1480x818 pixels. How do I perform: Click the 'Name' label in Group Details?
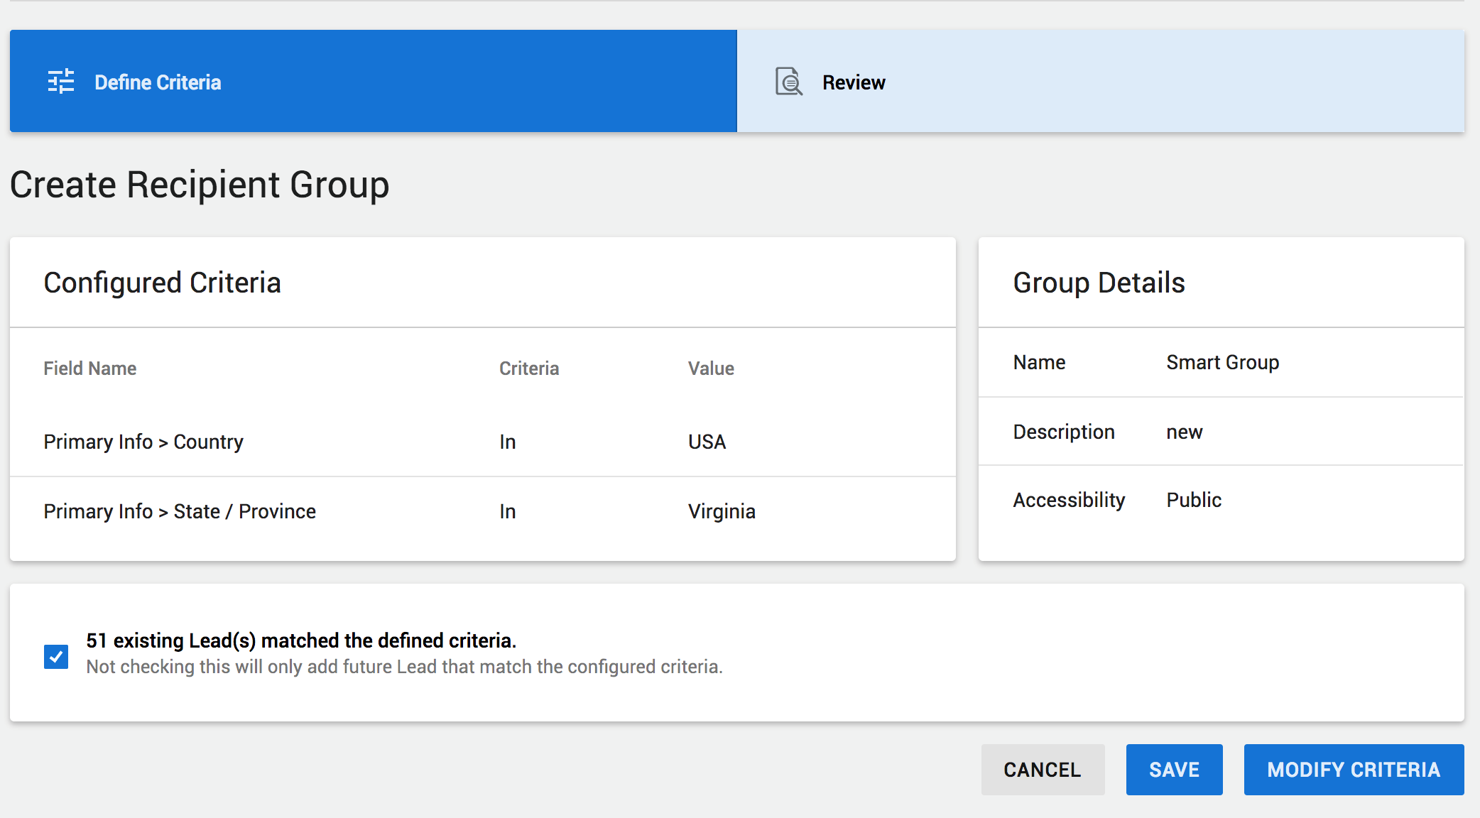[x=1039, y=362]
